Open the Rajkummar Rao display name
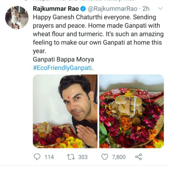 [x=56, y=9]
